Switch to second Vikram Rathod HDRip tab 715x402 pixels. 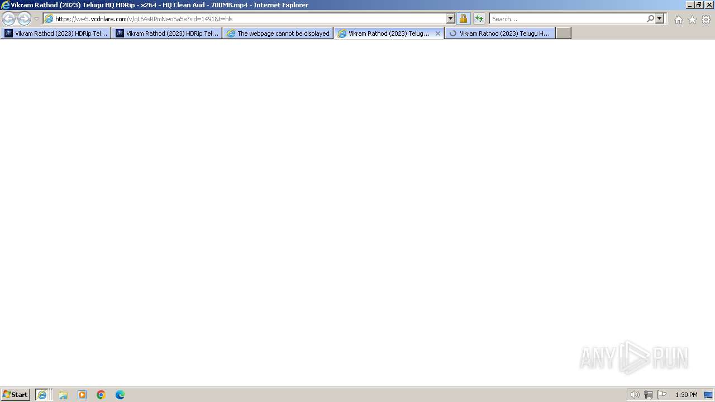coord(167,33)
